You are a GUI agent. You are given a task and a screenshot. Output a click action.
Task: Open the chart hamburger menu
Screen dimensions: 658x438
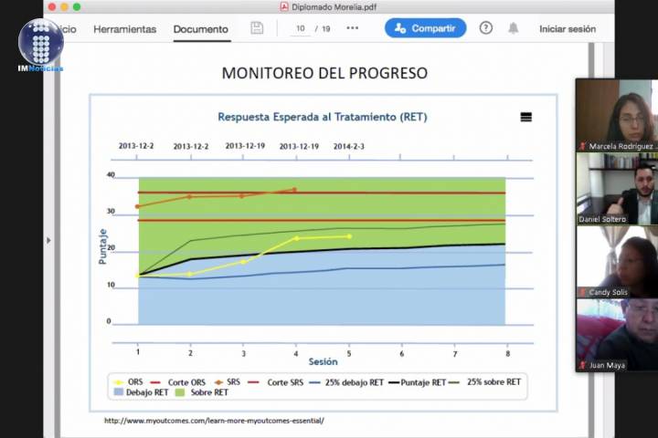pos(525,117)
